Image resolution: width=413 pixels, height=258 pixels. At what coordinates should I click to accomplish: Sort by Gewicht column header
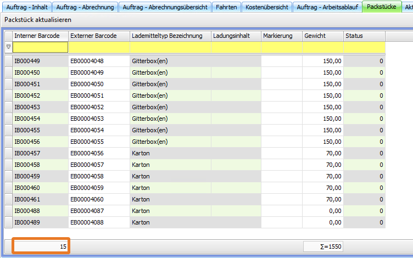[x=322, y=36]
